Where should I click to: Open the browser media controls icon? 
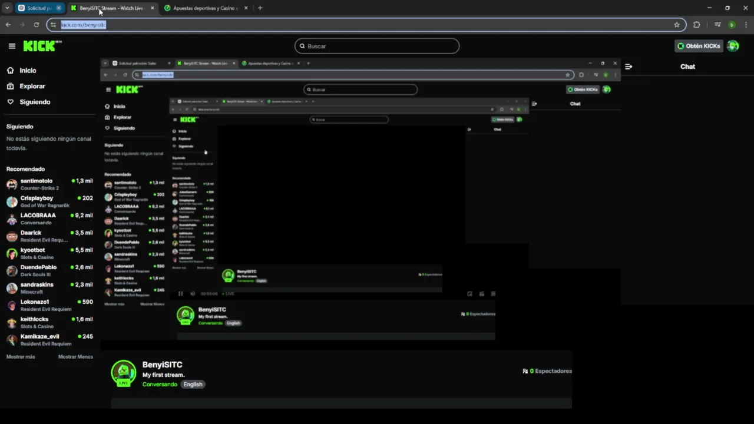click(x=717, y=25)
